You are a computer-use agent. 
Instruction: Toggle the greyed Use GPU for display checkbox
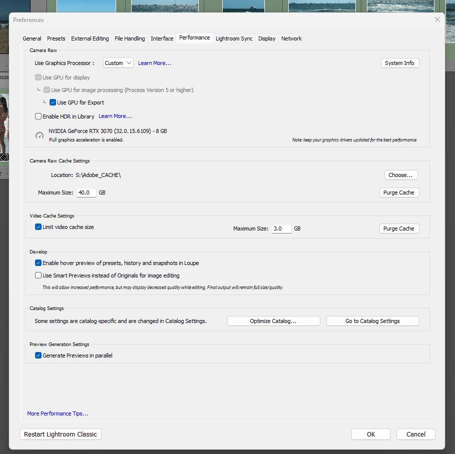(x=38, y=77)
